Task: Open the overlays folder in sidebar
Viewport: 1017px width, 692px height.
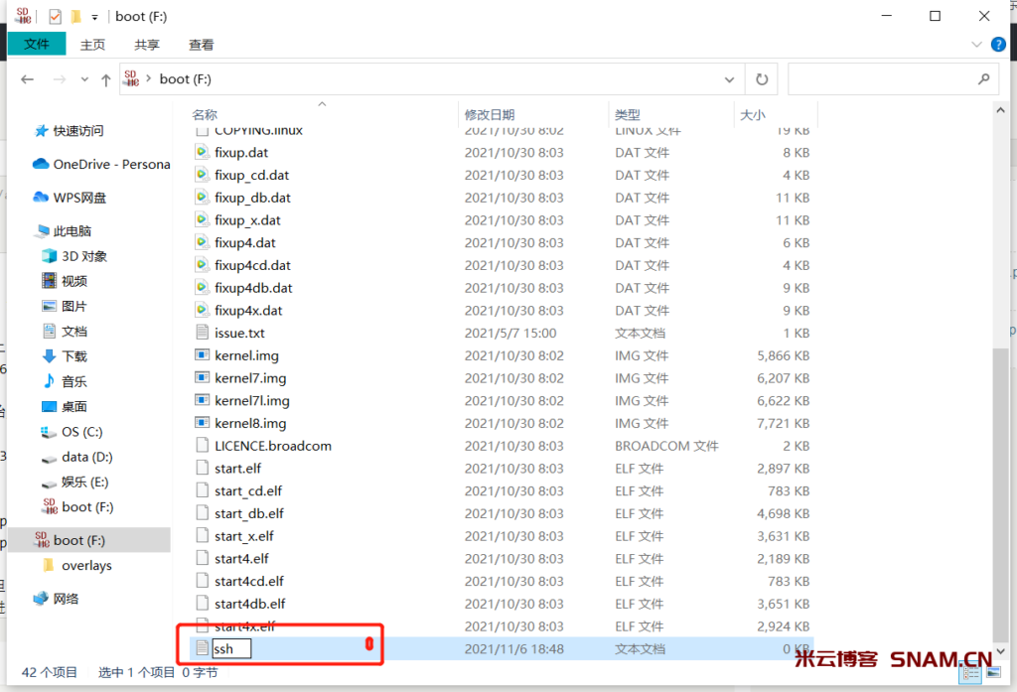Action: [x=86, y=566]
